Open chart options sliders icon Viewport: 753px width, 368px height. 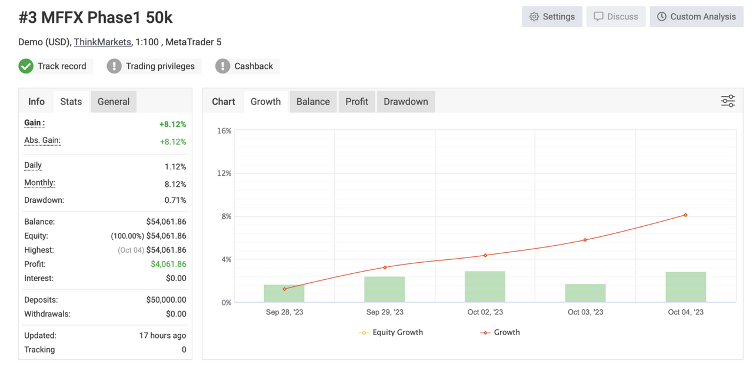[728, 101]
